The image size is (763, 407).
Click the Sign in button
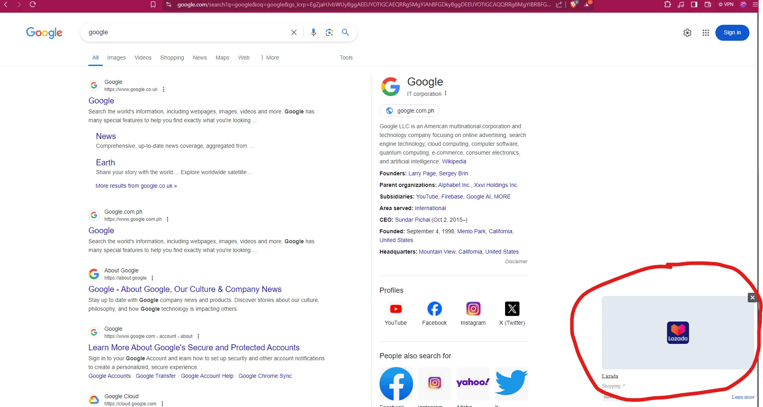732,33
